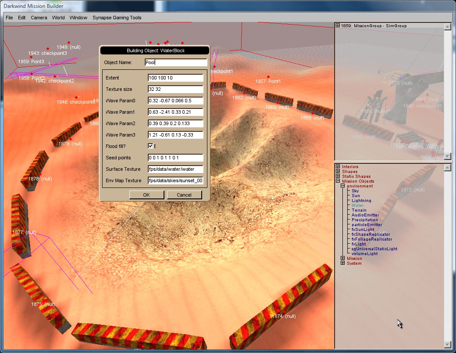The image size is (456, 353).
Task: Expand the Static Shapes tree node
Action: point(338,176)
